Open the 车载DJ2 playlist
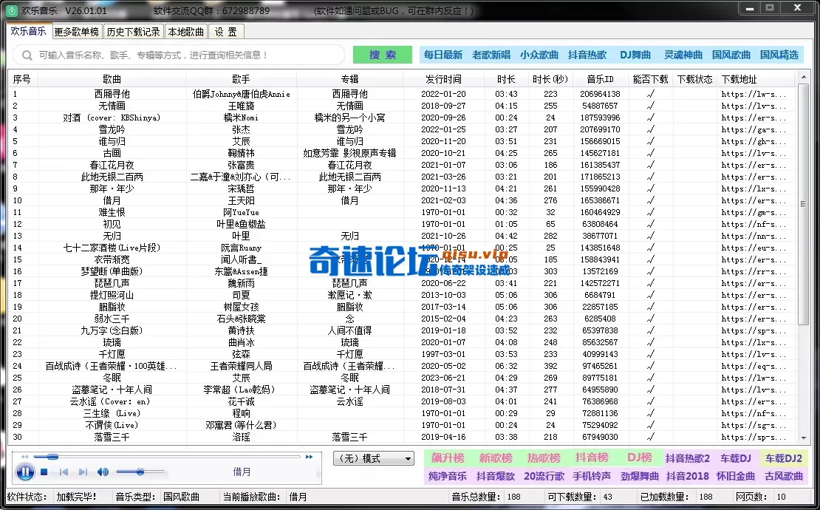Screen dimensions: 820x510 point(783,458)
